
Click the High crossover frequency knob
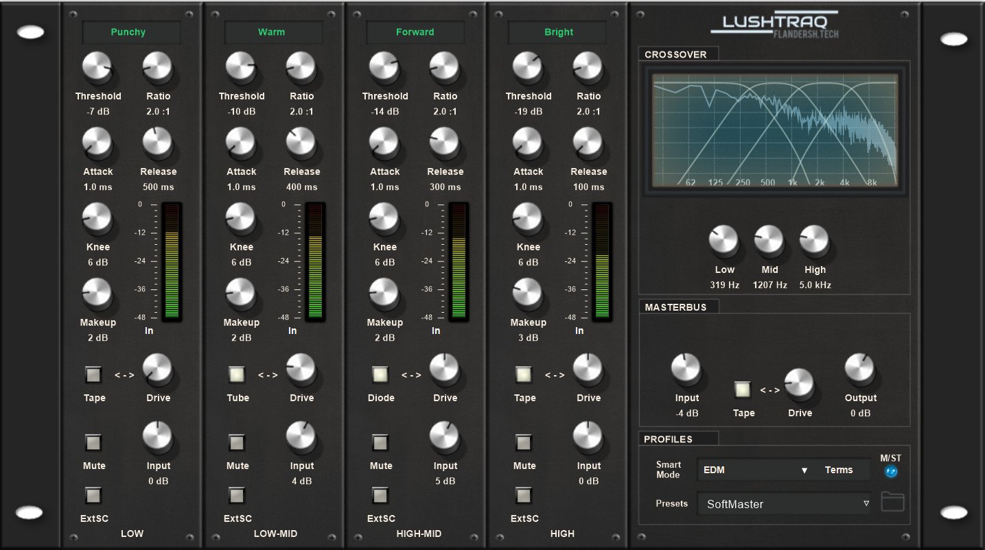pyautogui.click(x=814, y=241)
